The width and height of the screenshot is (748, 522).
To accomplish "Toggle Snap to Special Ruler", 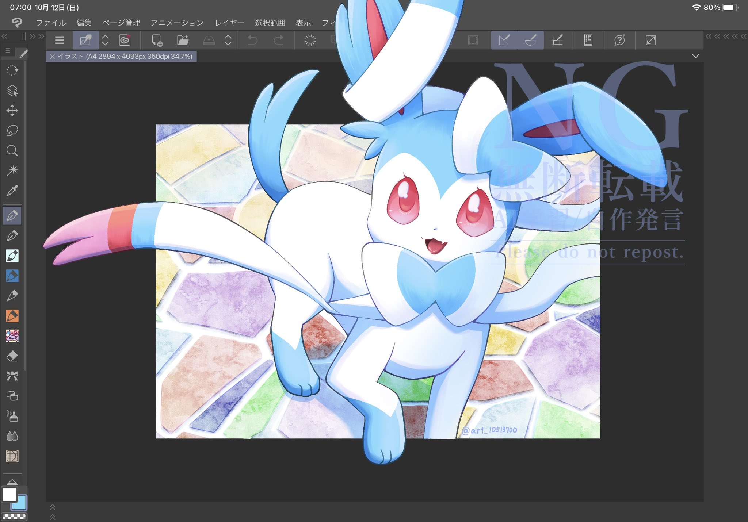I will (x=531, y=40).
